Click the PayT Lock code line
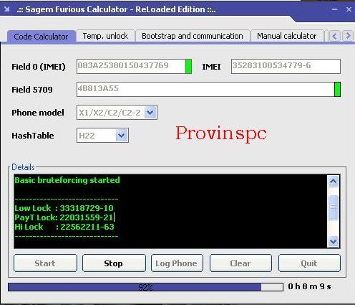The height and width of the screenshot is (305, 355). tap(64, 217)
